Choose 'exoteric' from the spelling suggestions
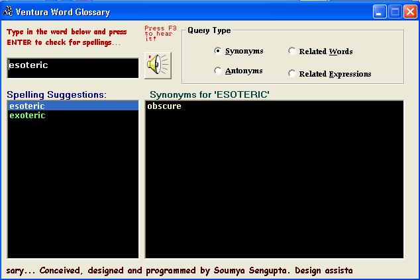 (27, 116)
